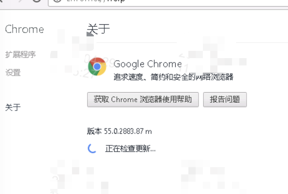Open the site info icon in the address bar

[57, 1]
